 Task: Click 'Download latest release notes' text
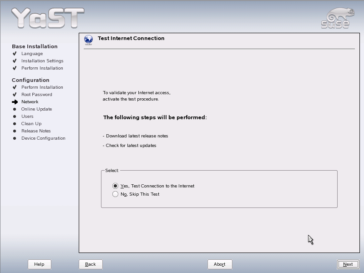click(137, 136)
